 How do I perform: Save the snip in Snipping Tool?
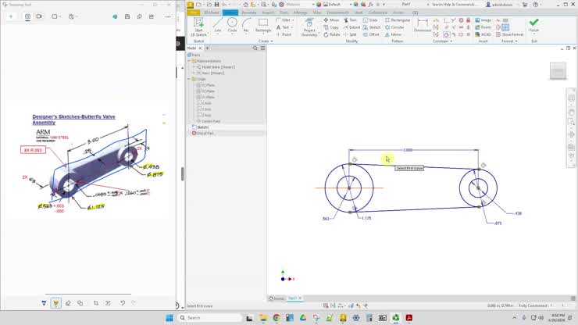[x=127, y=16]
